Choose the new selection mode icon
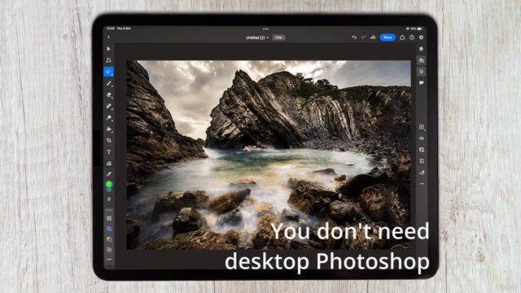The image size is (521, 293). [x=109, y=218]
